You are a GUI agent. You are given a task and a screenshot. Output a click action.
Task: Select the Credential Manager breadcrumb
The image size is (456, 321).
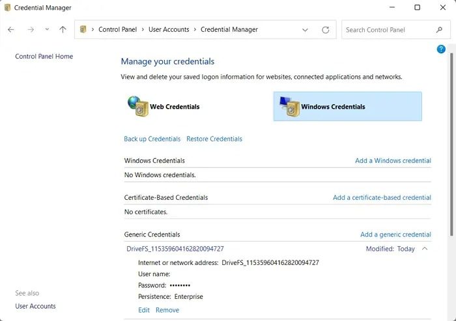click(x=229, y=29)
